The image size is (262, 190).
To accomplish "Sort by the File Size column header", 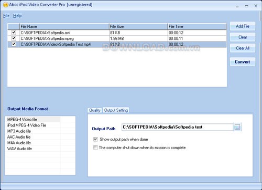I will click(138, 27).
